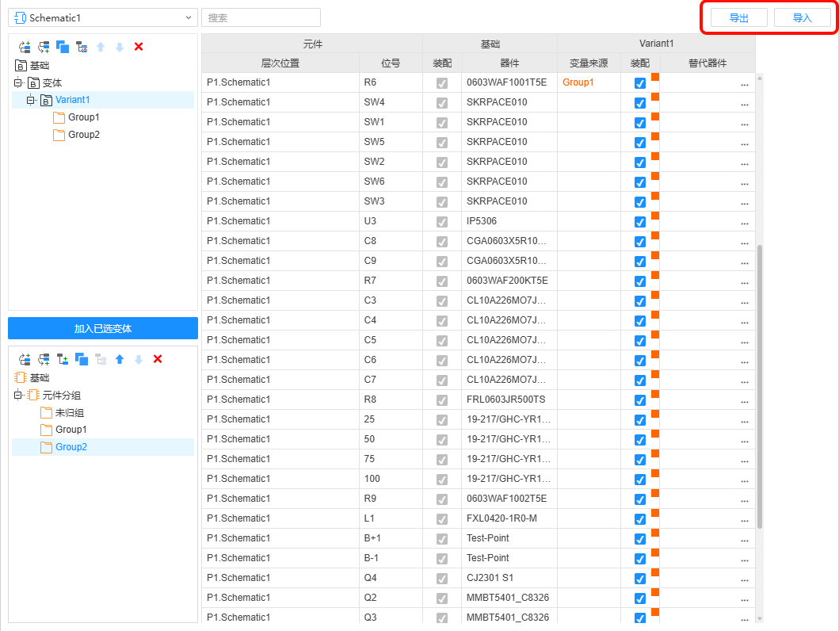Collapse the Variant1 tree node
This screenshot has height=631, width=839.
[x=31, y=100]
